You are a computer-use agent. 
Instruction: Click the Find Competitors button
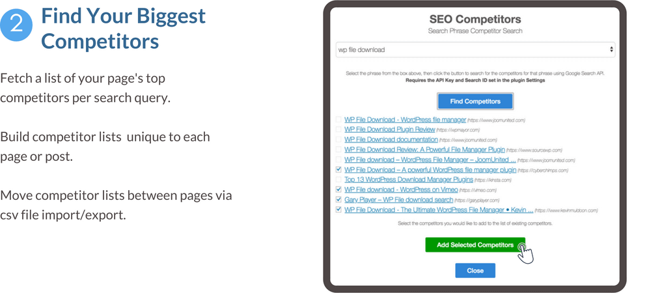pos(475,102)
